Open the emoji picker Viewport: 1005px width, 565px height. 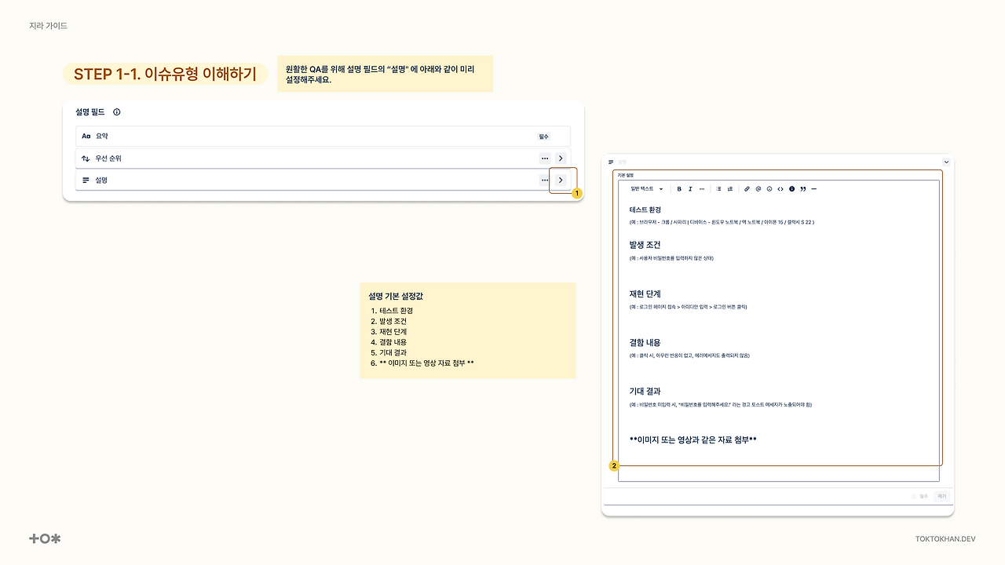click(769, 188)
